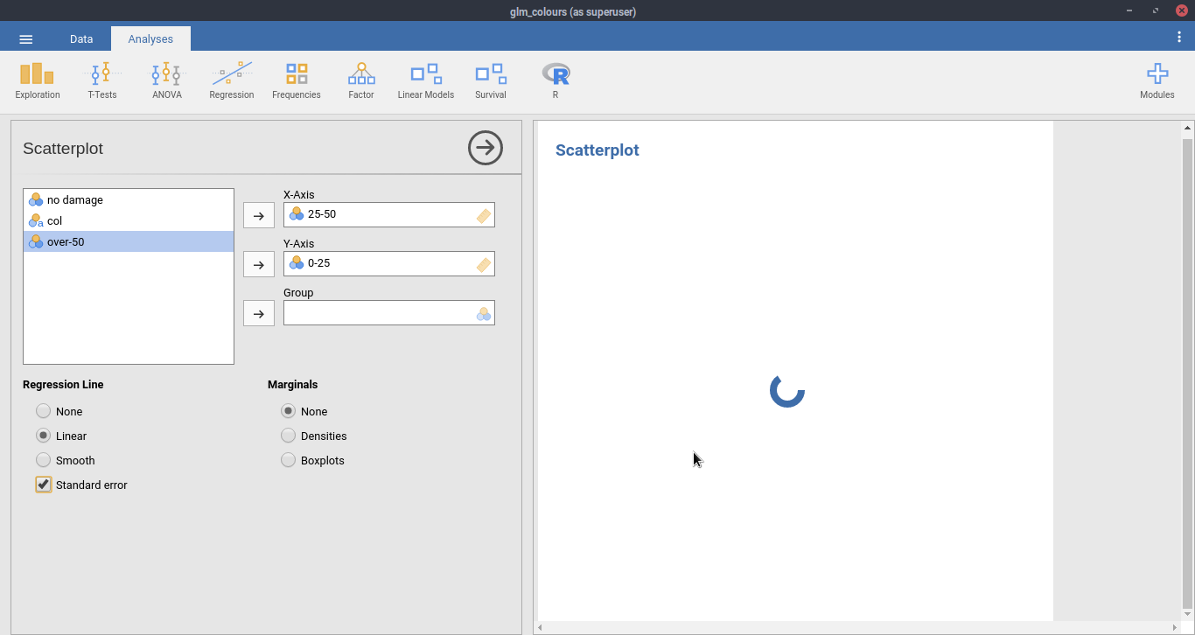The image size is (1195, 635).
Task: Select Boxplots marginals option
Action: click(313, 460)
